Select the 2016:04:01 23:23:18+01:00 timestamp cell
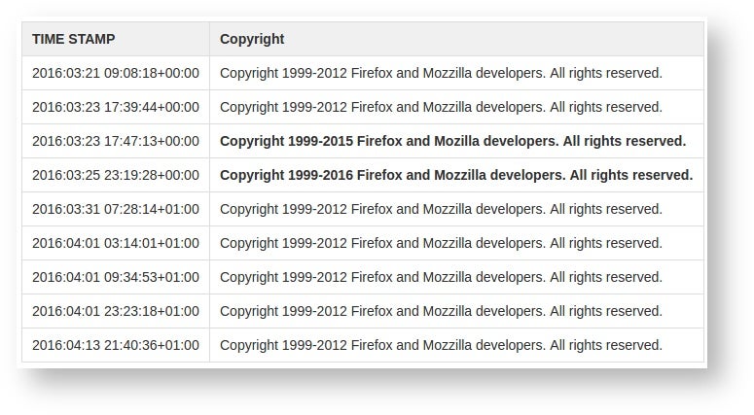The image size is (754, 415). point(116,311)
